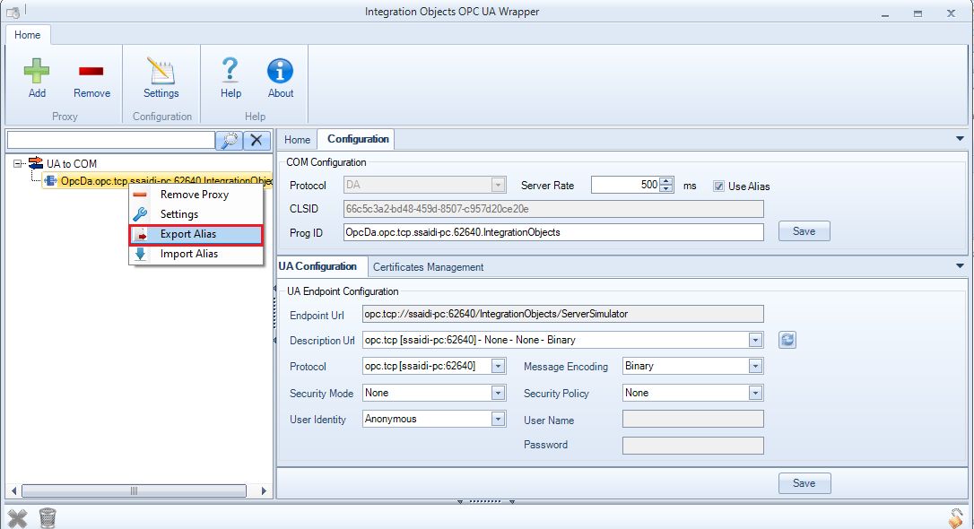The width and height of the screenshot is (974, 529).
Task: Click the Import Alias arrow icon
Action: tap(141, 254)
